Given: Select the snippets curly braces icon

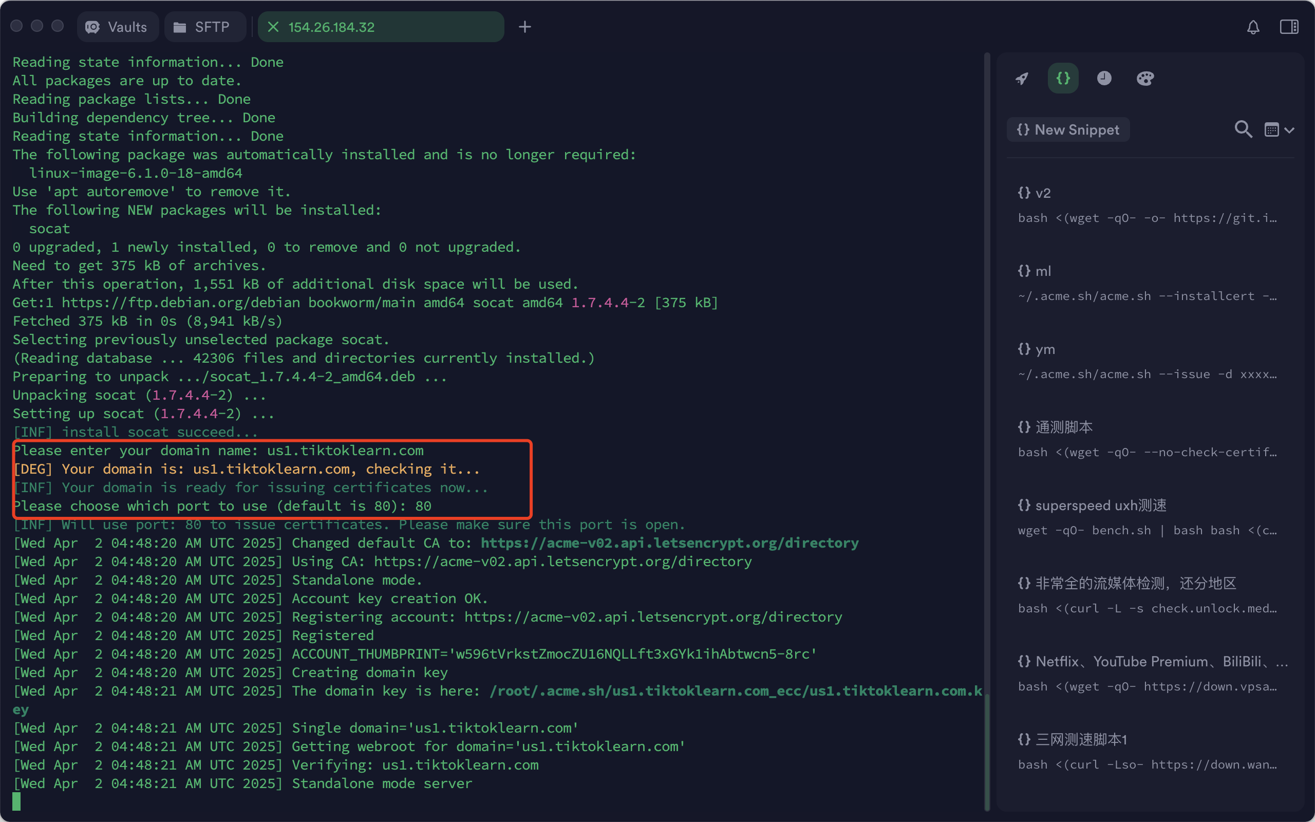Looking at the screenshot, I should [x=1063, y=78].
